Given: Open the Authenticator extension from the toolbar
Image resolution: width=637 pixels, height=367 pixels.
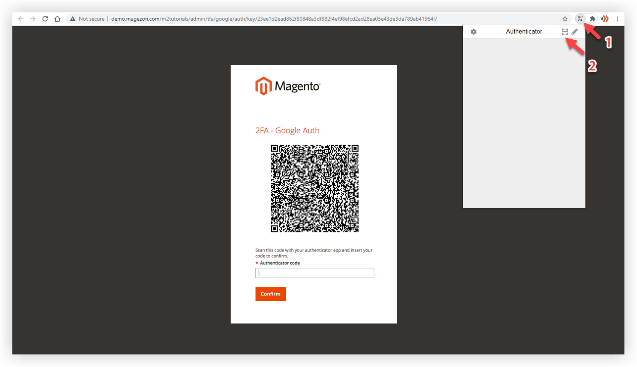Looking at the screenshot, I should (x=580, y=19).
